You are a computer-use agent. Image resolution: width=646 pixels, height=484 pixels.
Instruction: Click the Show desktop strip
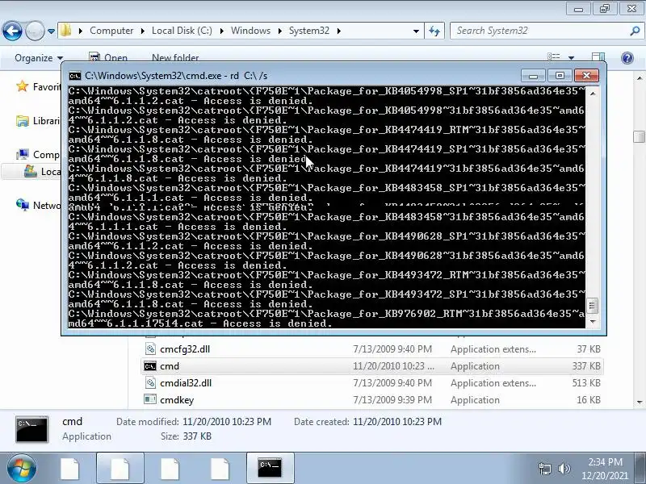(641, 468)
